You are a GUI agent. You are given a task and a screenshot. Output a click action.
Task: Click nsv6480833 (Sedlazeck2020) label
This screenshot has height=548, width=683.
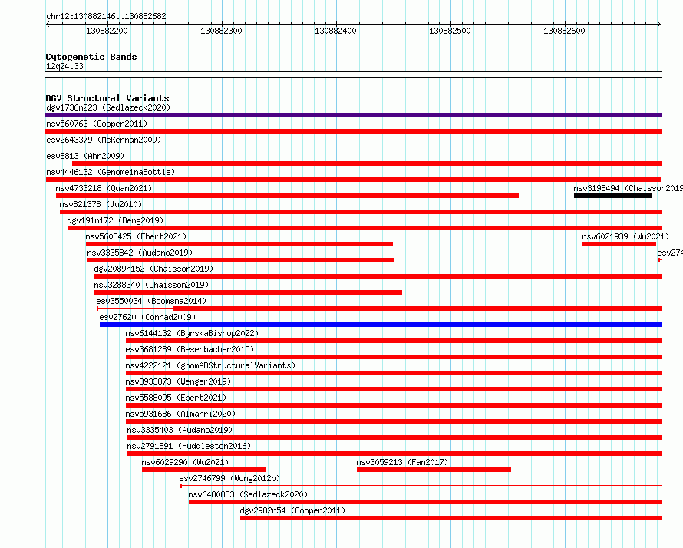tap(248, 494)
